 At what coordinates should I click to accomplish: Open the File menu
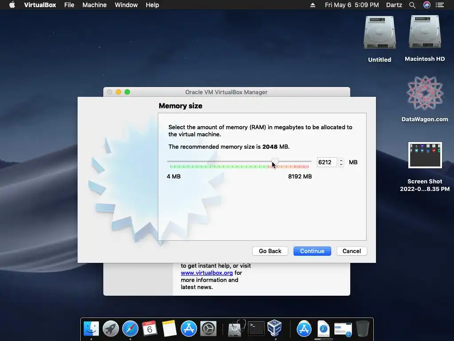69,5
